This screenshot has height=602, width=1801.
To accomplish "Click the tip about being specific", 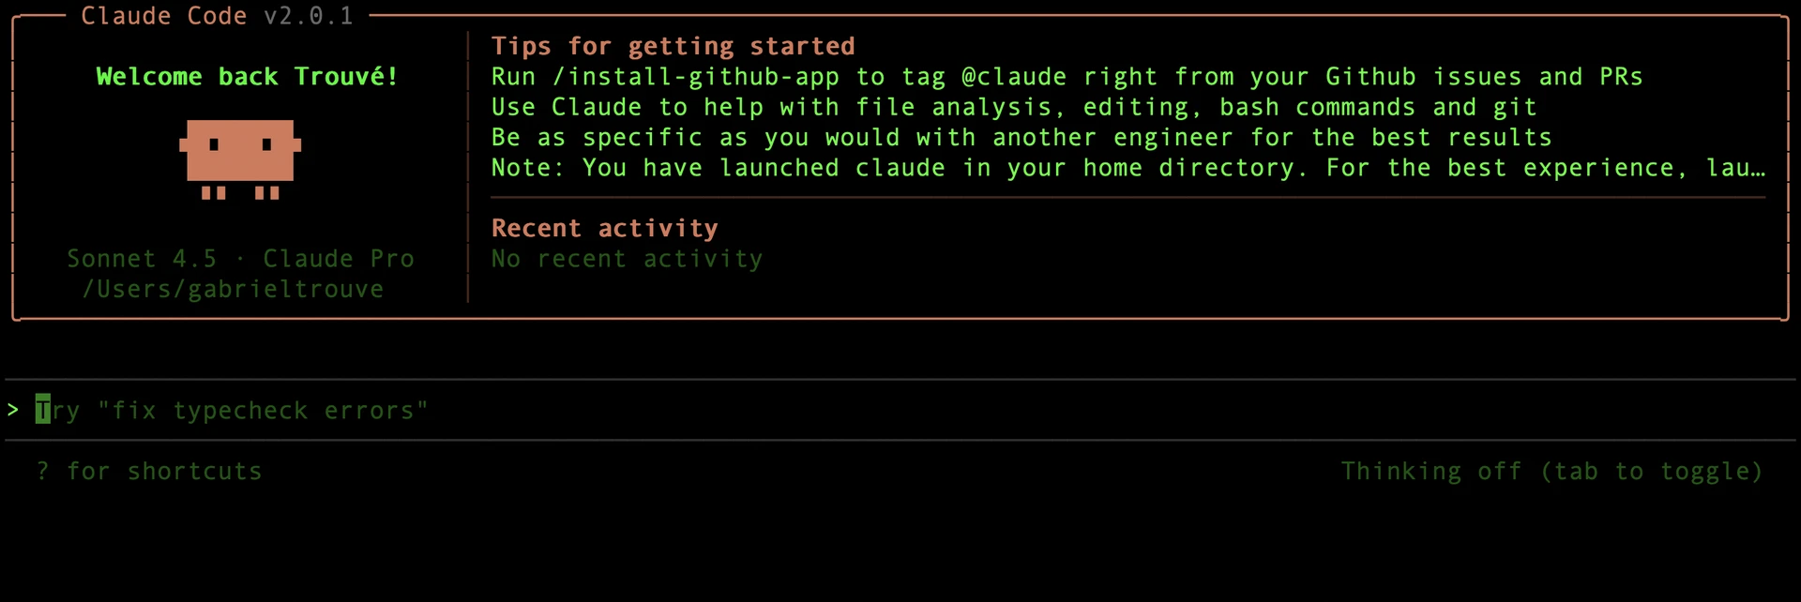I will 1022,138.
